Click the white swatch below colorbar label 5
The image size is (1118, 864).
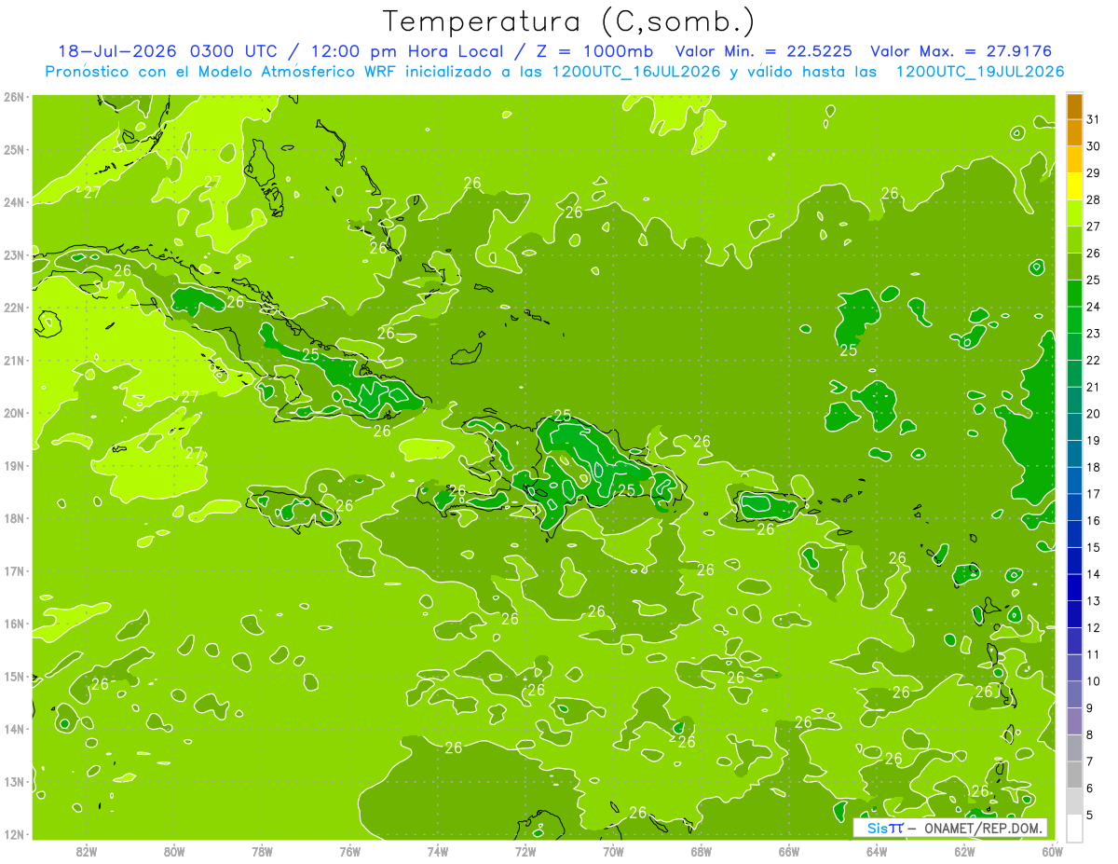point(1074,828)
